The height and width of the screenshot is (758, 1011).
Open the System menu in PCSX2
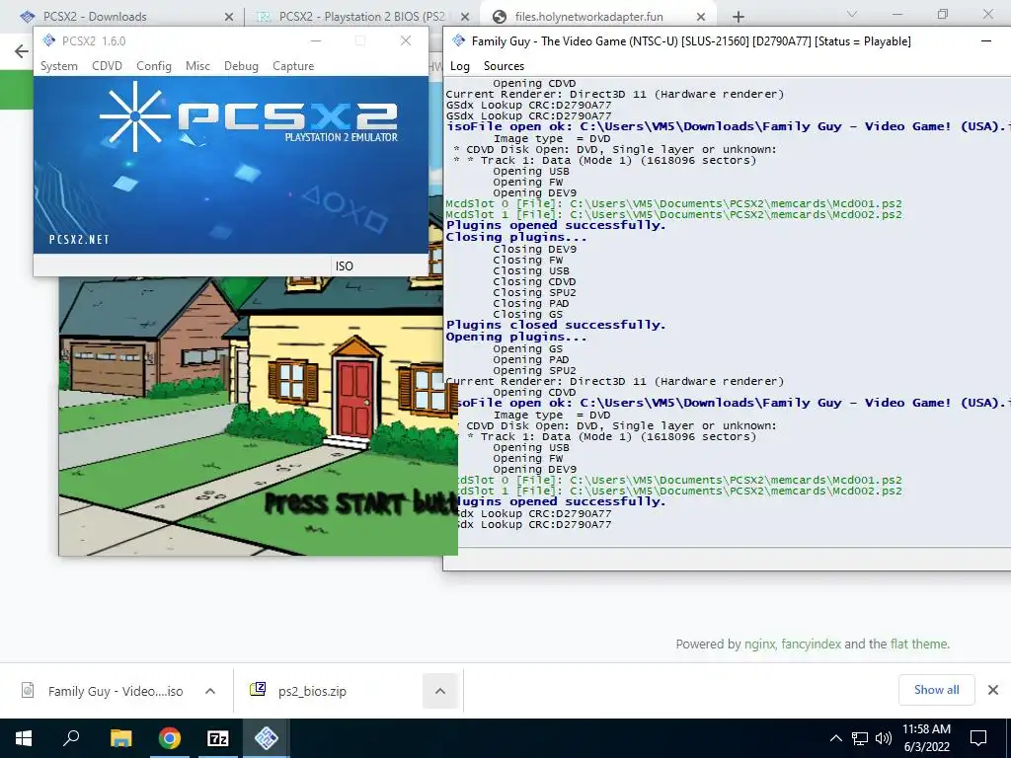[58, 66]
